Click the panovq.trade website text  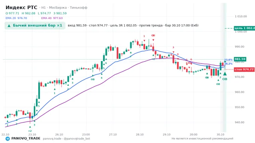pos(52,139)
